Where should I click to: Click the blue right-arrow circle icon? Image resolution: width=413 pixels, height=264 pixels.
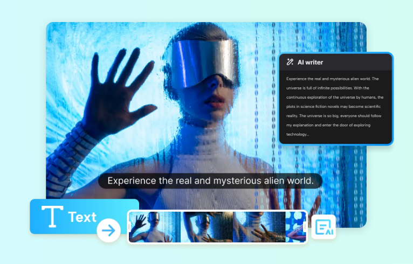click(108, 231)
